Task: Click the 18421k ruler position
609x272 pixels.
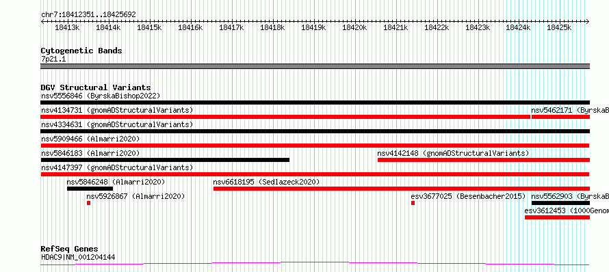Action: [x=396, y=27]
